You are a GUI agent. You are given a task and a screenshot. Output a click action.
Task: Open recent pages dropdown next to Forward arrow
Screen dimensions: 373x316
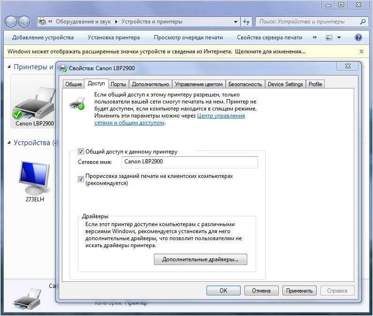click(x=33, y=22)
